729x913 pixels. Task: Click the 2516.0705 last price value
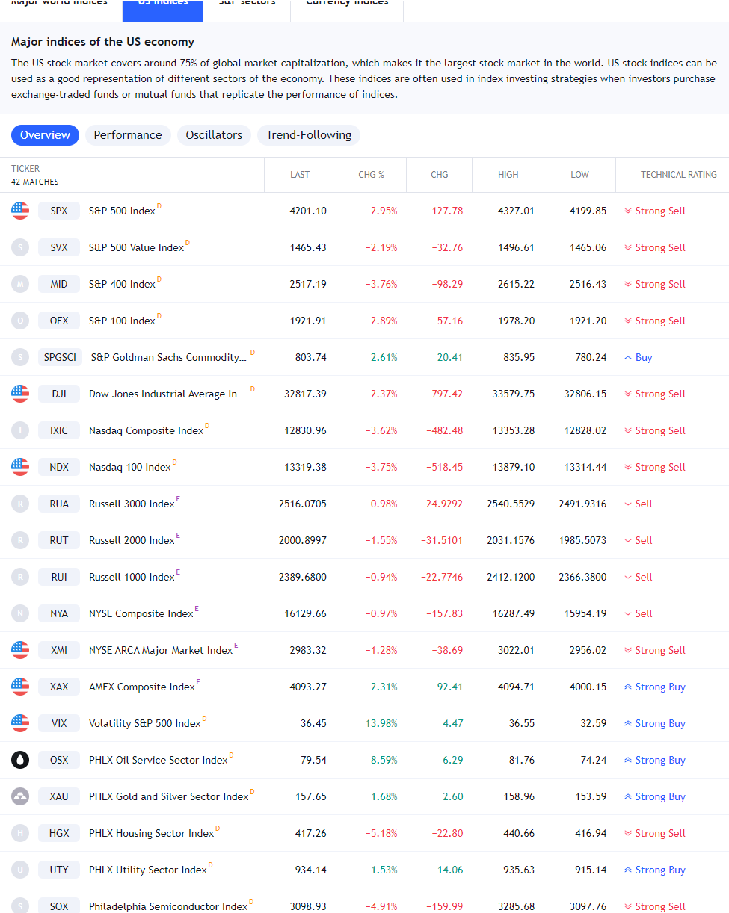click(303, 504)
